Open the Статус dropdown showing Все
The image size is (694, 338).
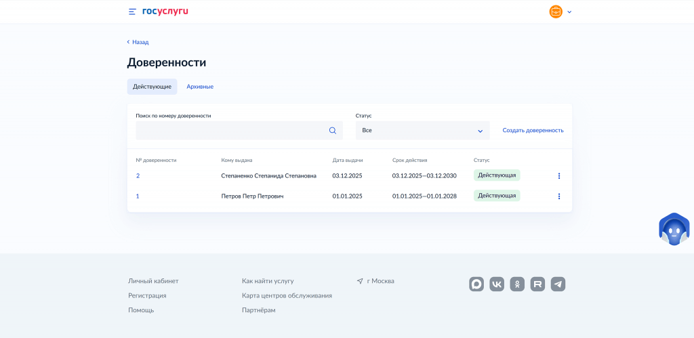point(422,131)
